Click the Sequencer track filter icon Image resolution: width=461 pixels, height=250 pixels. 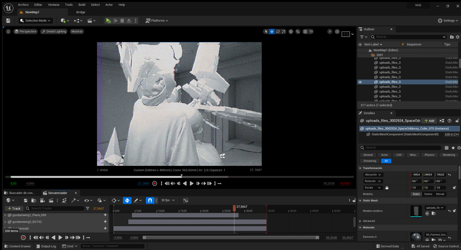point(88,208)
